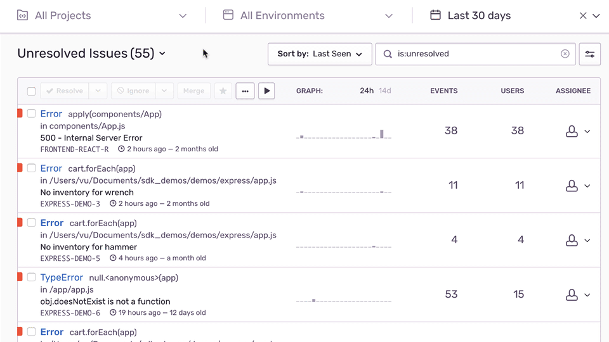Switch graph to 14d view
The height and width of the screenshot is (342, 609).
click(x=385, y=91)
